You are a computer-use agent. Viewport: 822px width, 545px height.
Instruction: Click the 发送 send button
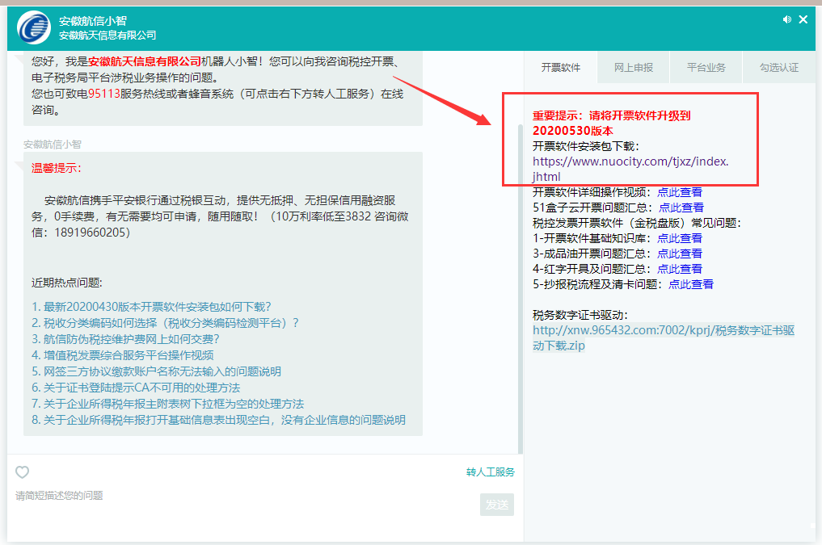tap(496, 505)
